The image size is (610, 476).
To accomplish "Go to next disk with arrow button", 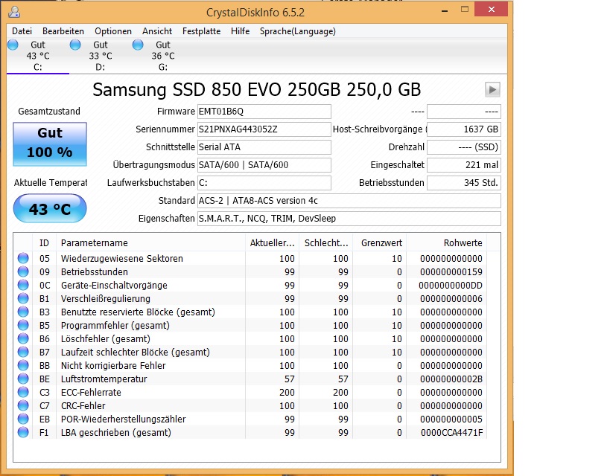I will point(492,90).
